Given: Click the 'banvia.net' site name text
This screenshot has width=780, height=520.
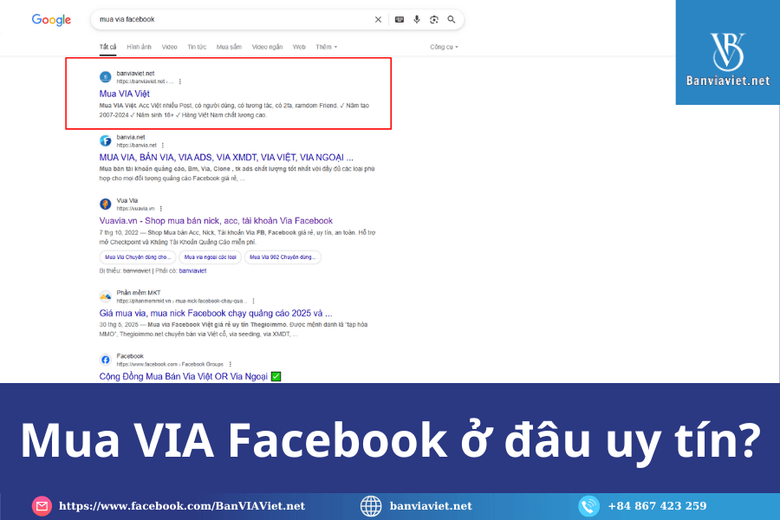Looking at the screenshot, I should [131, 137].
